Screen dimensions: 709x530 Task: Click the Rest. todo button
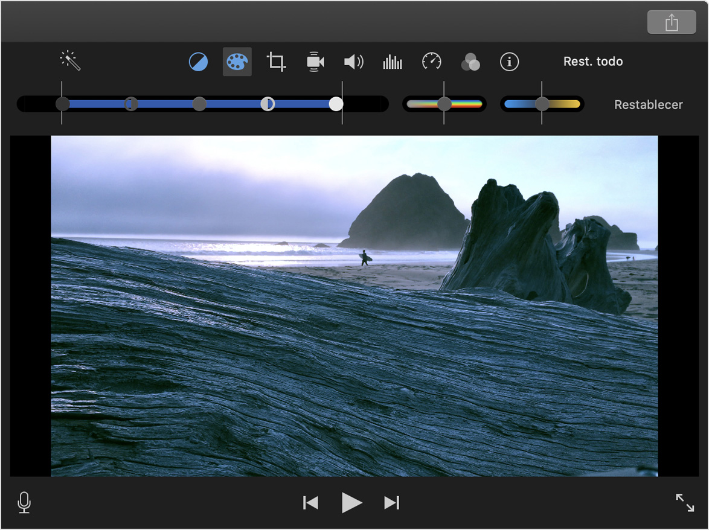593,61
